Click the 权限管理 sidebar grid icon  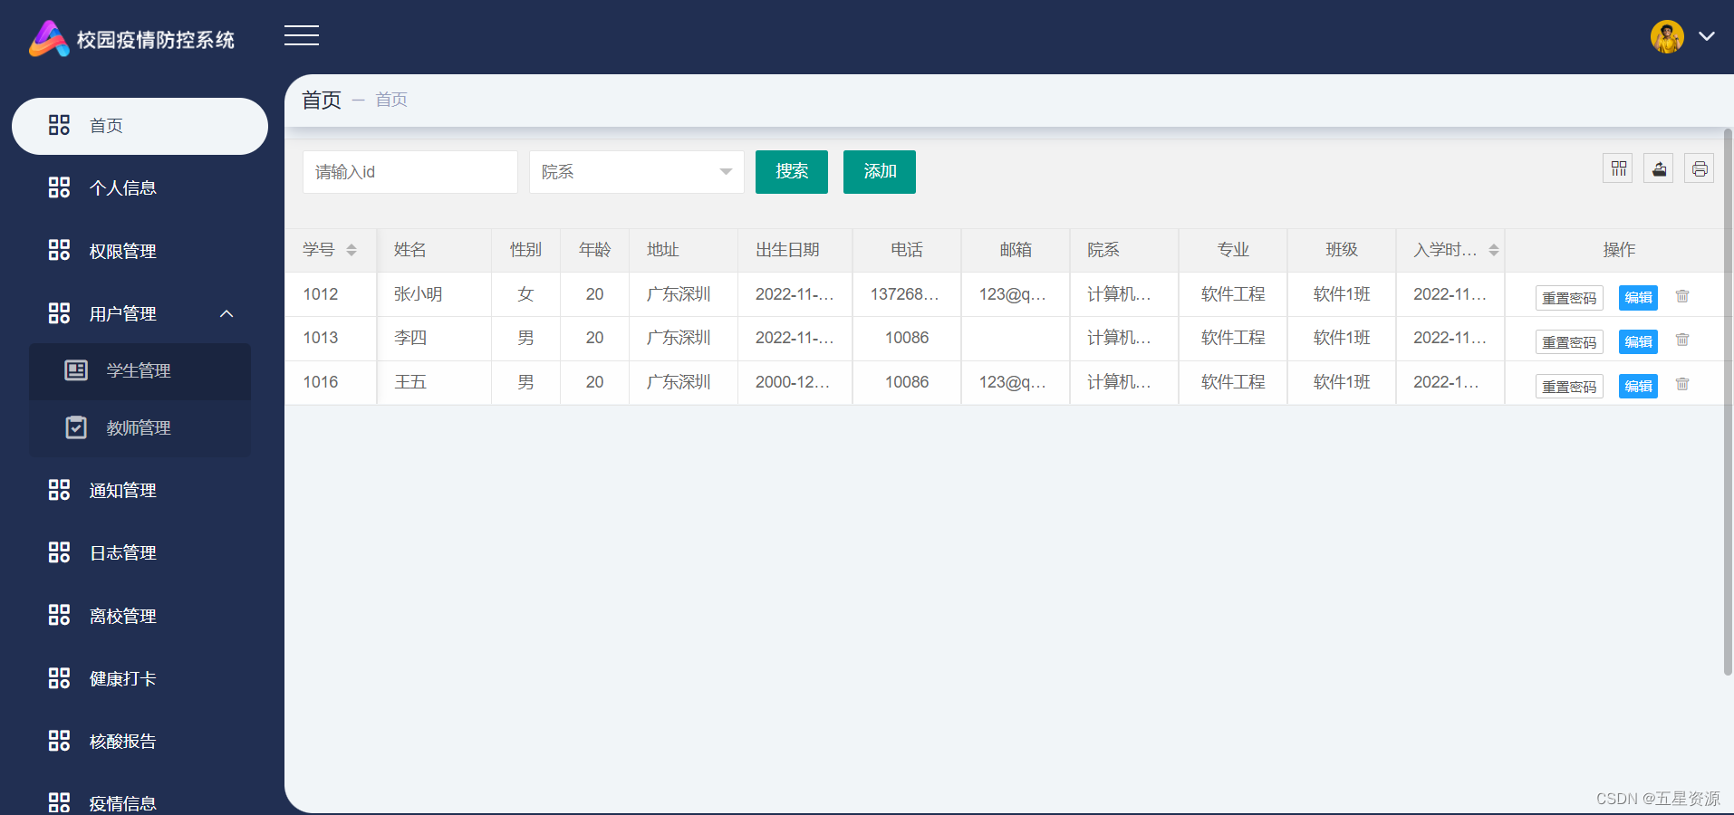[x=59, y=250]
